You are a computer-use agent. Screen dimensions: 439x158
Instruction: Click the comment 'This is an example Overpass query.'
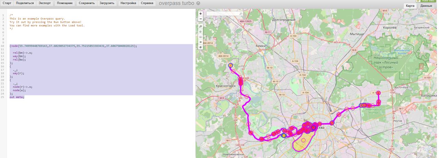[37, 18]
